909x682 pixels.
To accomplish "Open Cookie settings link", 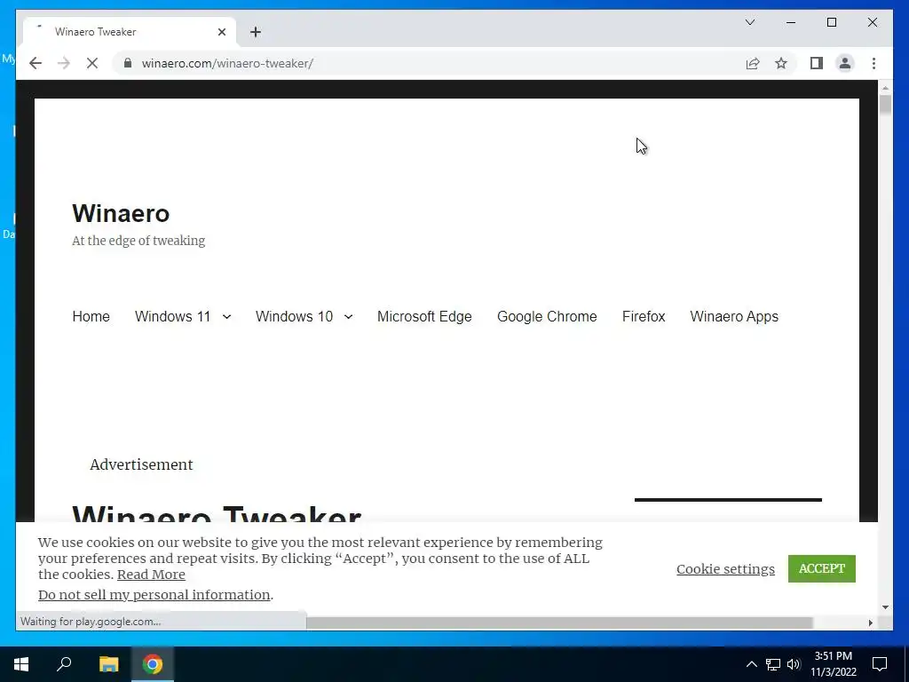I will pyautogui.click(x=725, y=569).
